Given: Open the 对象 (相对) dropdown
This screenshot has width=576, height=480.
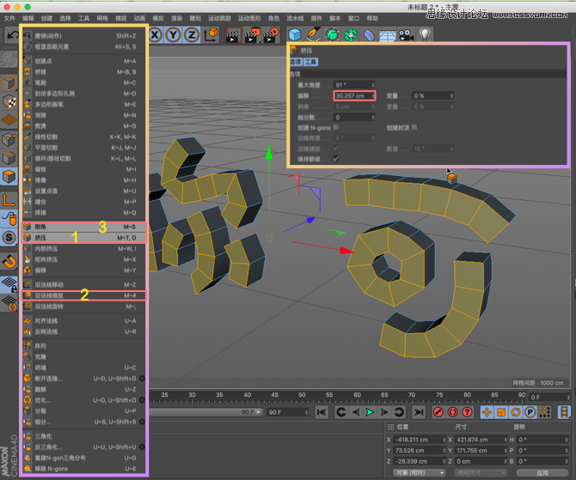Looking at the screenshot, I should pos(420,472).
